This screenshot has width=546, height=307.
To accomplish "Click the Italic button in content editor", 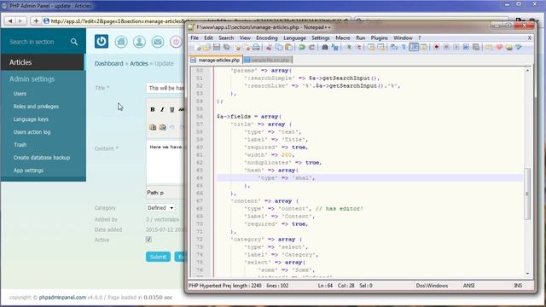I will click(162, 109).
